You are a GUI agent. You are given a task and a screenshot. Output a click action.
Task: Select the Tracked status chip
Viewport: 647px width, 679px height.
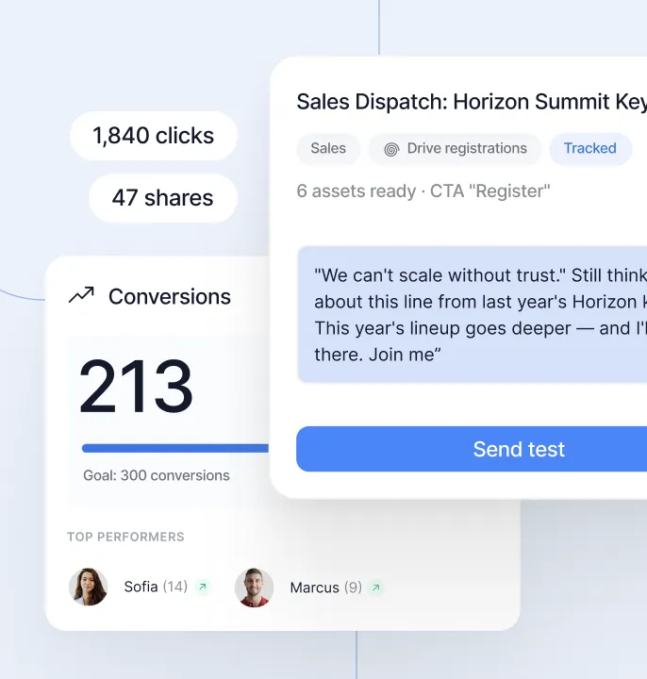[x=590, y=149]
